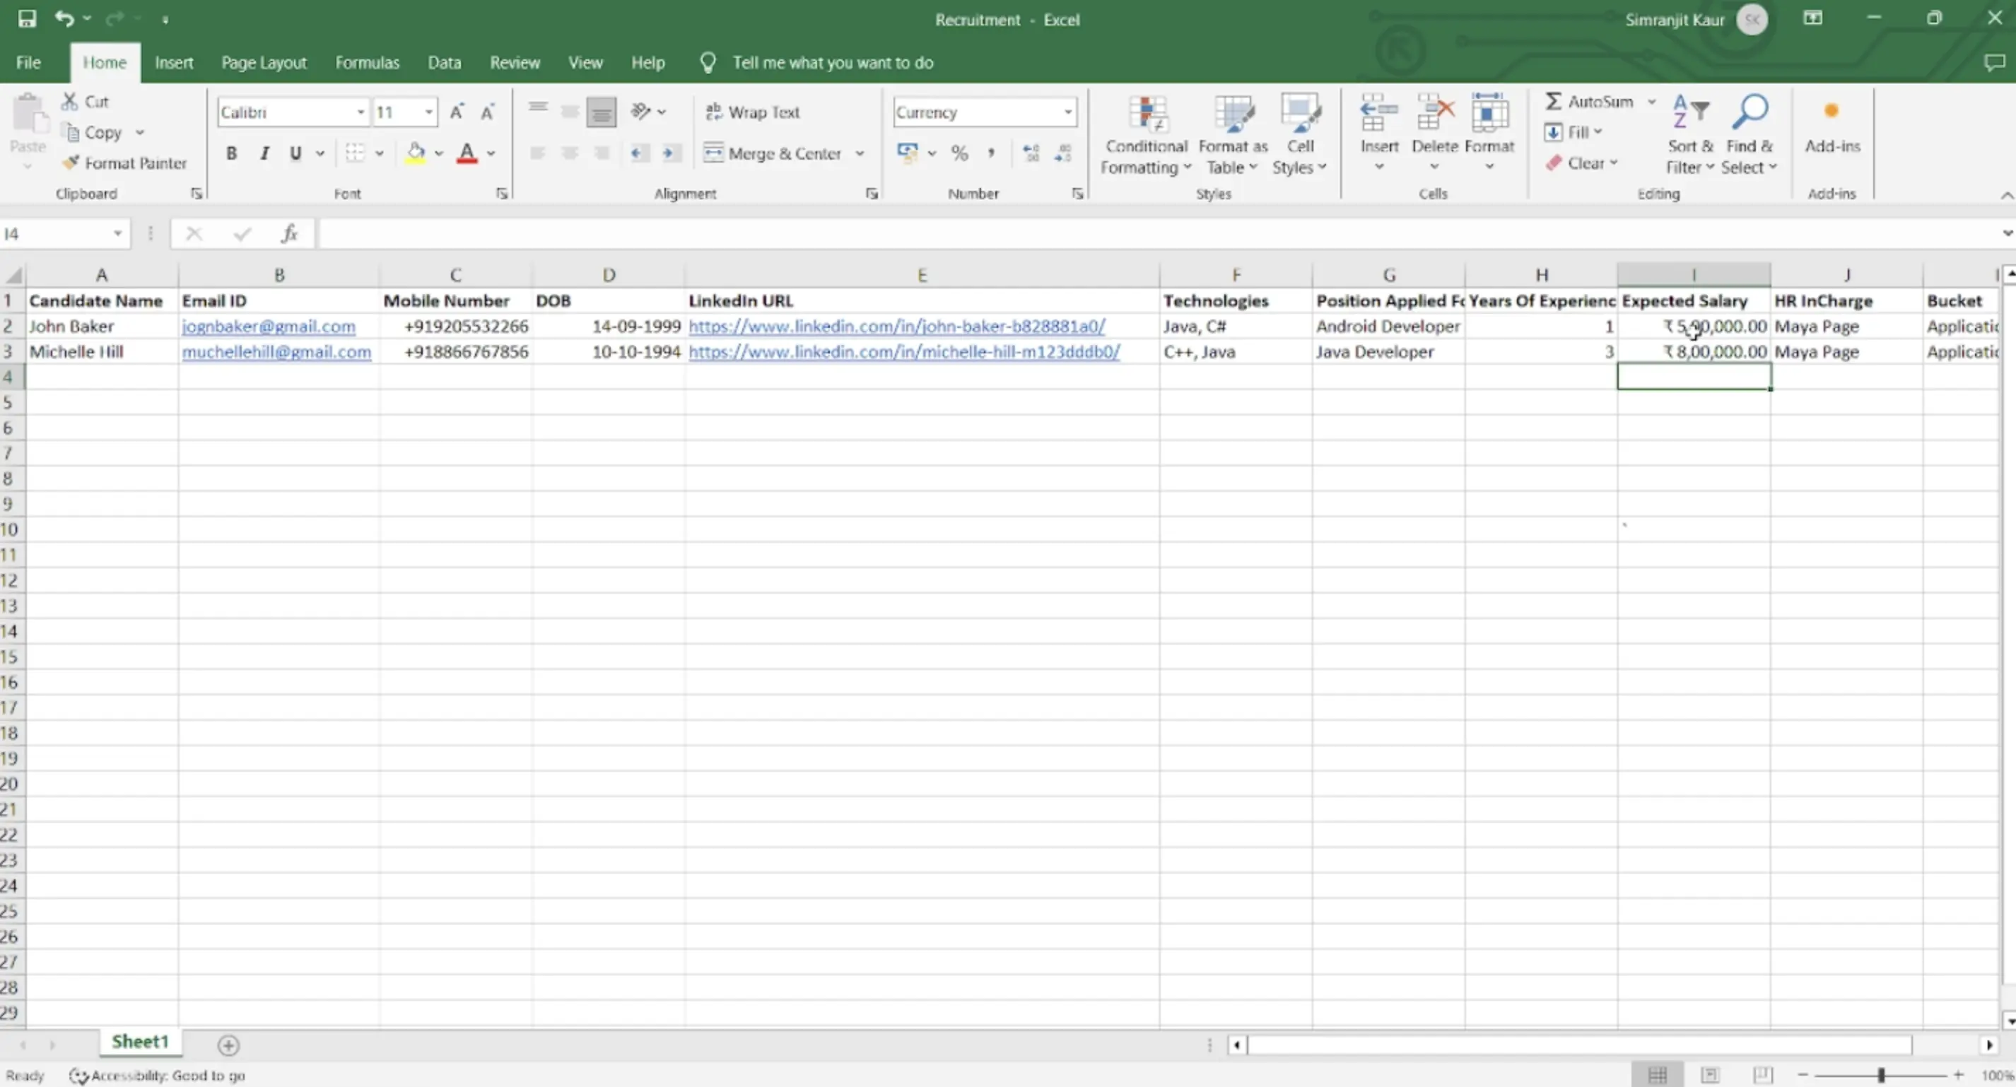Toggle Middle Align vertical alignment
This screenshot has width=2016, height=1087.
tap(570, 112)
